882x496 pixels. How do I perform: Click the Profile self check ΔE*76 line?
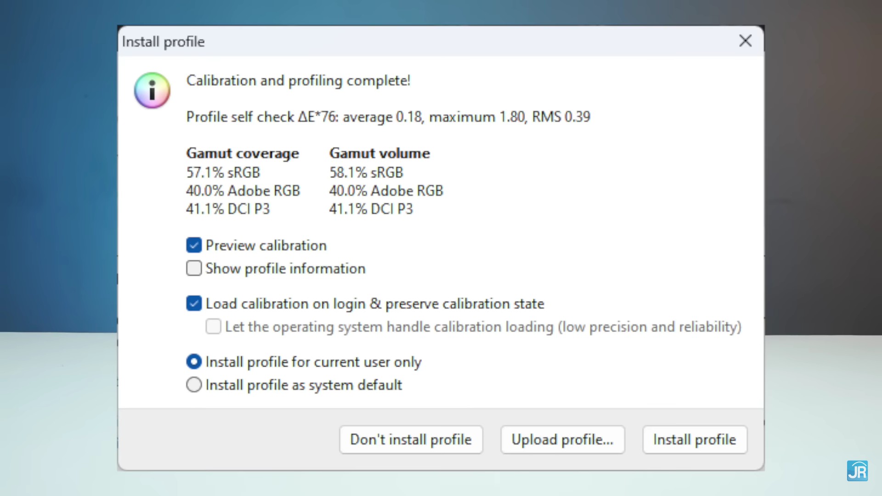pyautogui.click(x=388, y=117)
